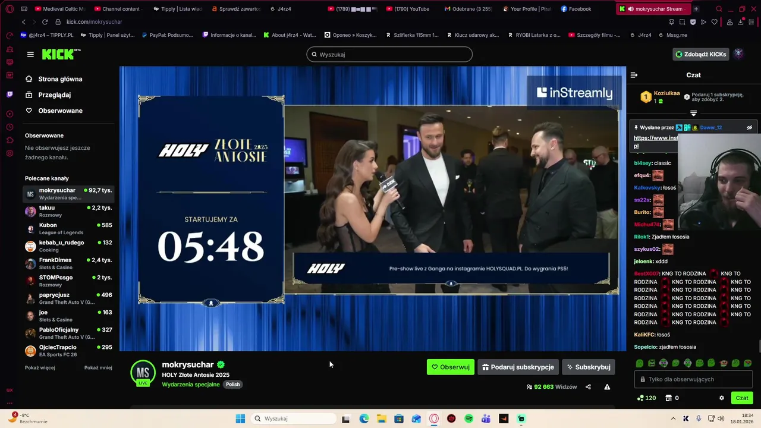This screenshot has width=761, height=428.
Task: Click the pin icon on the pinned chat message
Action: click(636, 127)
